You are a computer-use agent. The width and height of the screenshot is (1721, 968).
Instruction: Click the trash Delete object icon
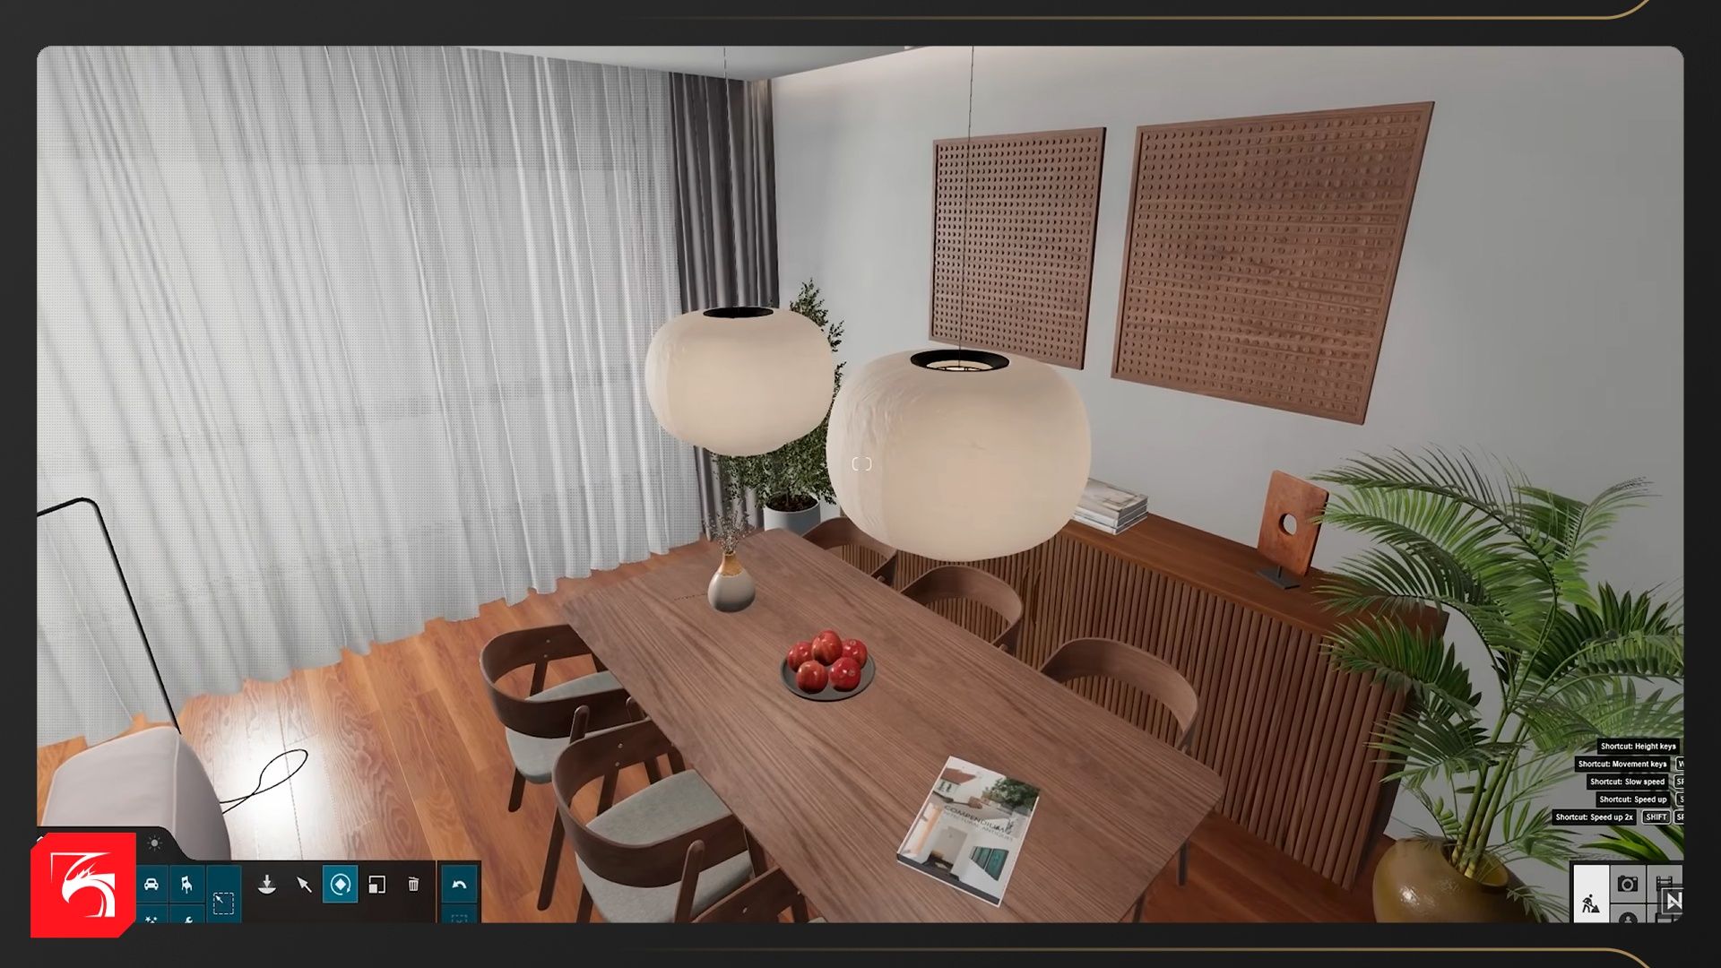click(x=413, y=885)
